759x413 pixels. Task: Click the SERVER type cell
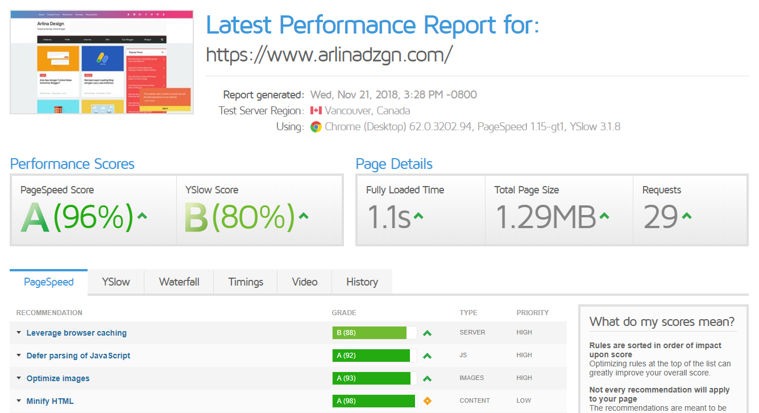[x=472, y=333]
